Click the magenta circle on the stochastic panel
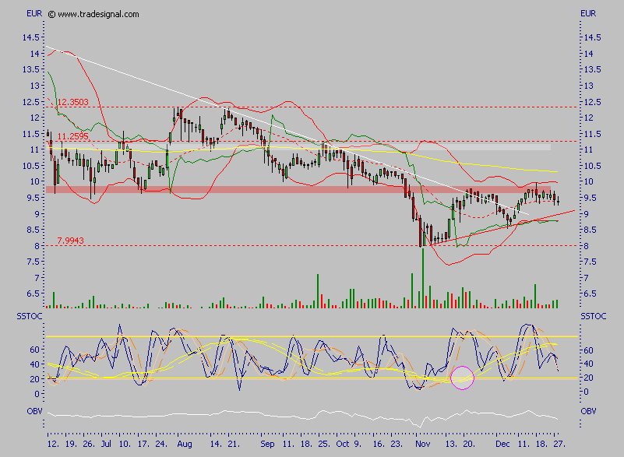The image size is (624, 457). coord(462,378)
